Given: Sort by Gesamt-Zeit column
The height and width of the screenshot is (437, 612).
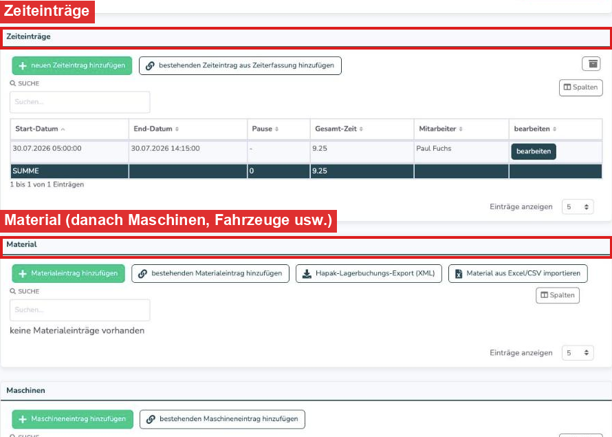Looking at the screenshot, I should coord(362,129).
